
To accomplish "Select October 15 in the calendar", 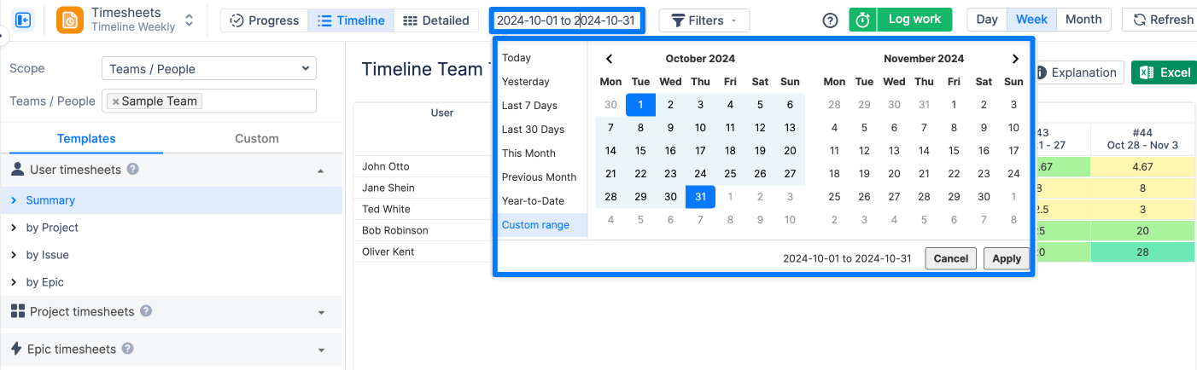I will pos(640,151).
